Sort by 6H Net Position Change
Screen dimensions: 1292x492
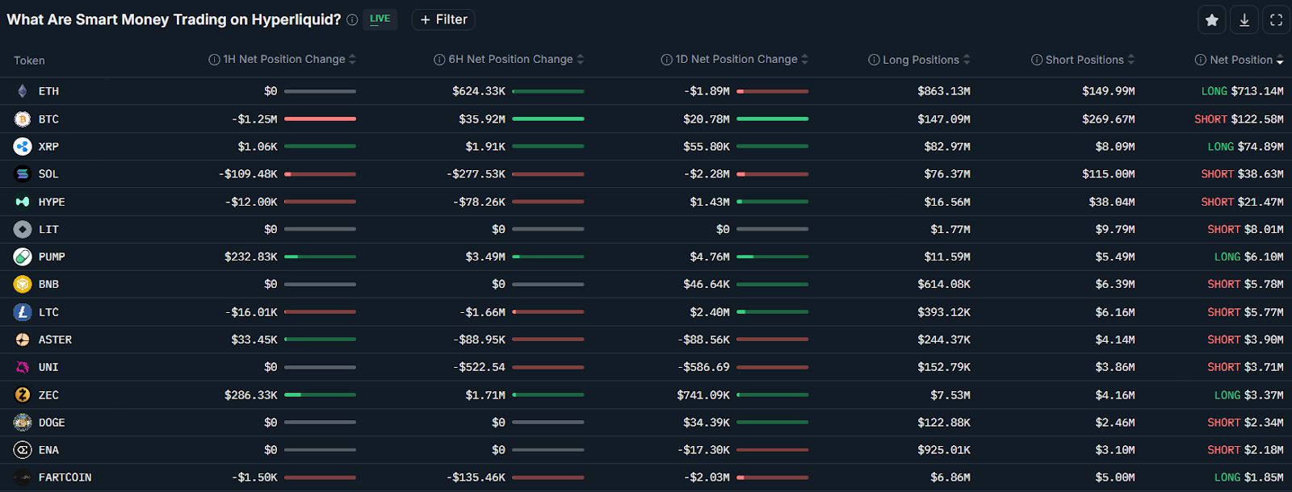tap(581, 60)
